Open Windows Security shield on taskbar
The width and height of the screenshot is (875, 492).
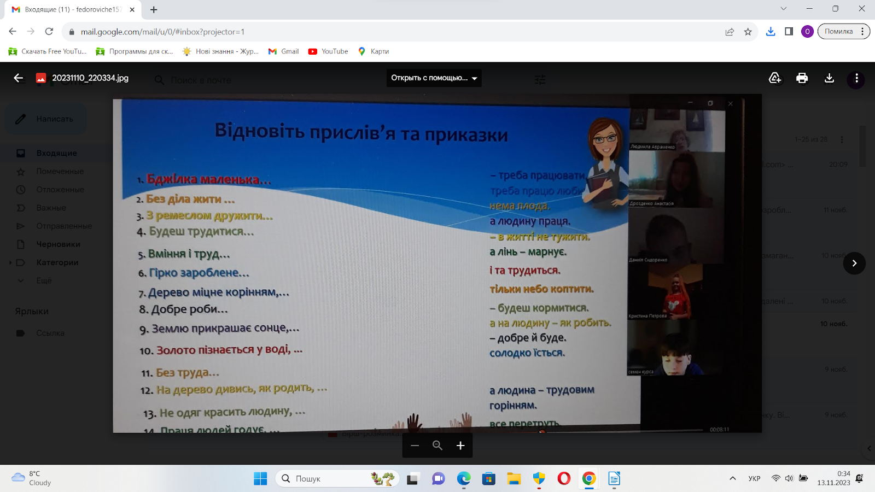point(539,479)
